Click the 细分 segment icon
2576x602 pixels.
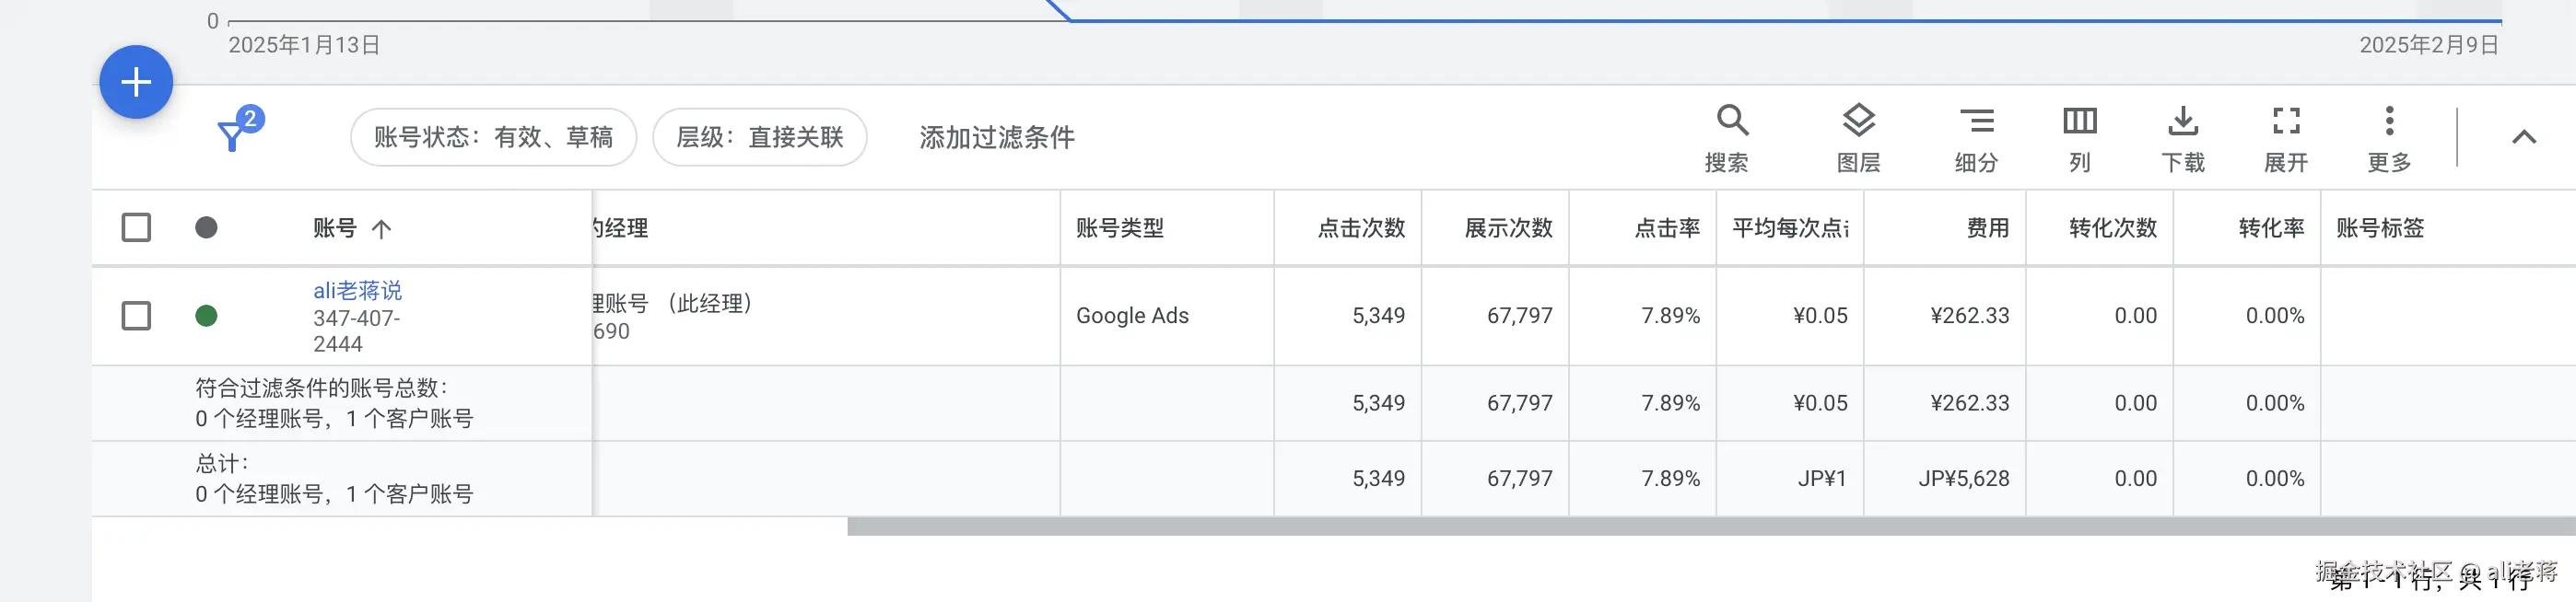click(x=1976, y=122)
